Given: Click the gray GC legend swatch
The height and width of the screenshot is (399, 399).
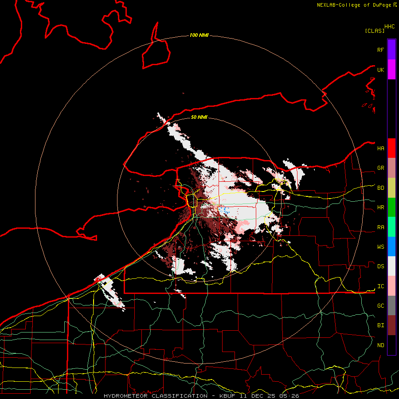Looking at the screenshot, I should coord(391,305).
